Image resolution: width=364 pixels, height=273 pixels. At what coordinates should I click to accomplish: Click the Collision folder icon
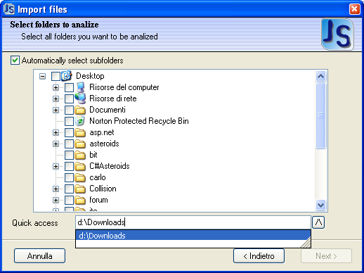tap(80, 189)
